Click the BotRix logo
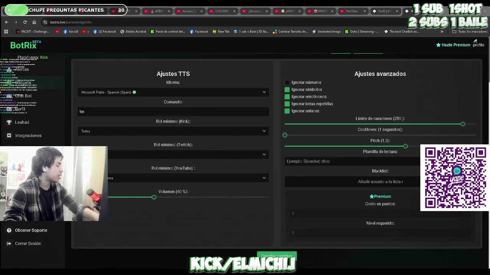The height and width of the screenshot is (275, 490). click(x=23, y=45)
